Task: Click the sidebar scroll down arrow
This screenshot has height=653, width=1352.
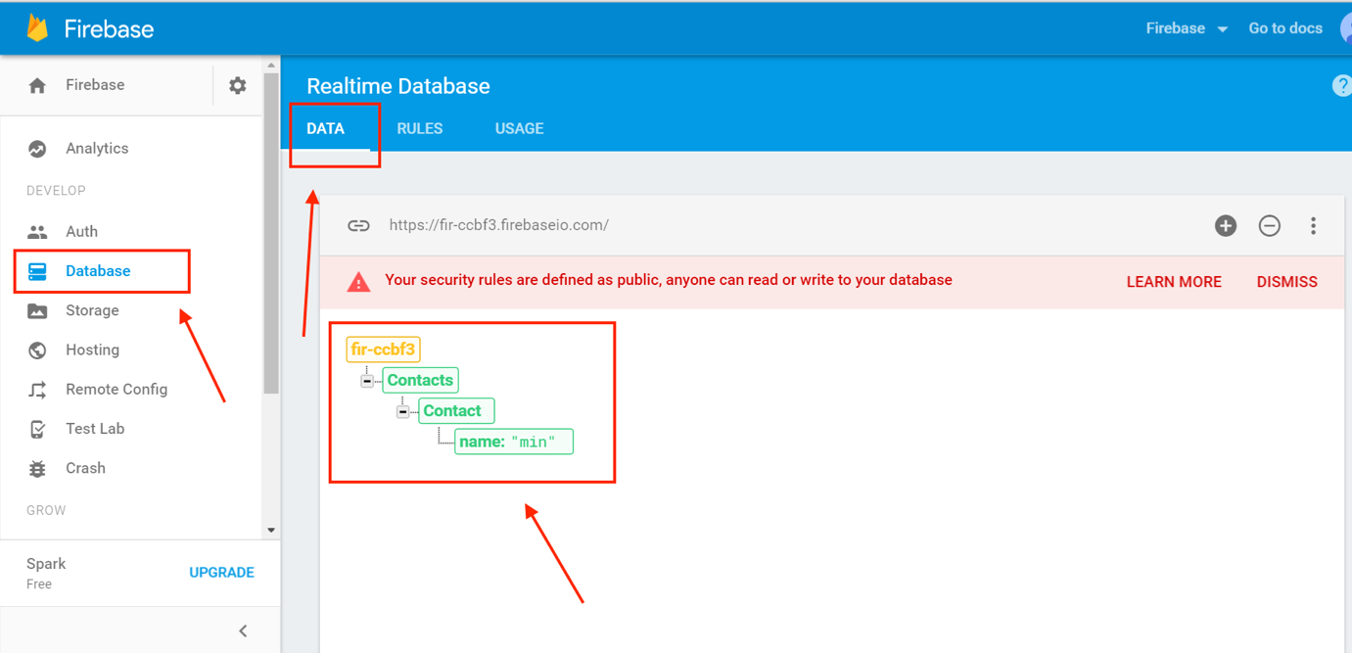Action: [271, 531]
